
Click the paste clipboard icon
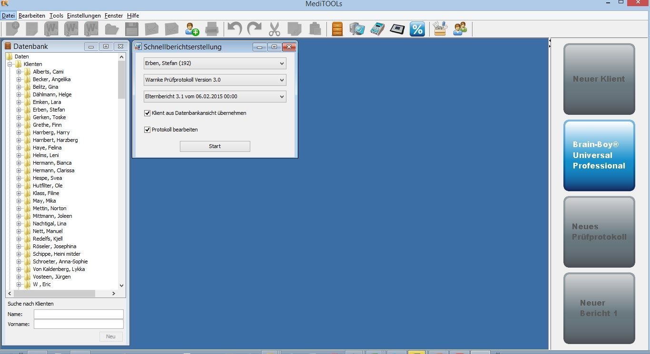coord(315,29)
